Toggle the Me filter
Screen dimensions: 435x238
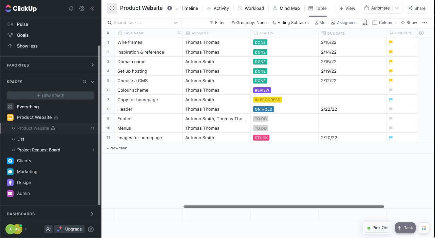[x=320, y=23]
